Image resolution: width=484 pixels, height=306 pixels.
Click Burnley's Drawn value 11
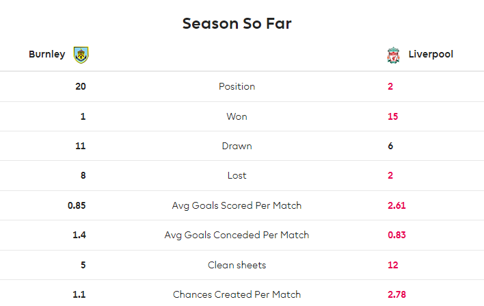click(81, 146)
